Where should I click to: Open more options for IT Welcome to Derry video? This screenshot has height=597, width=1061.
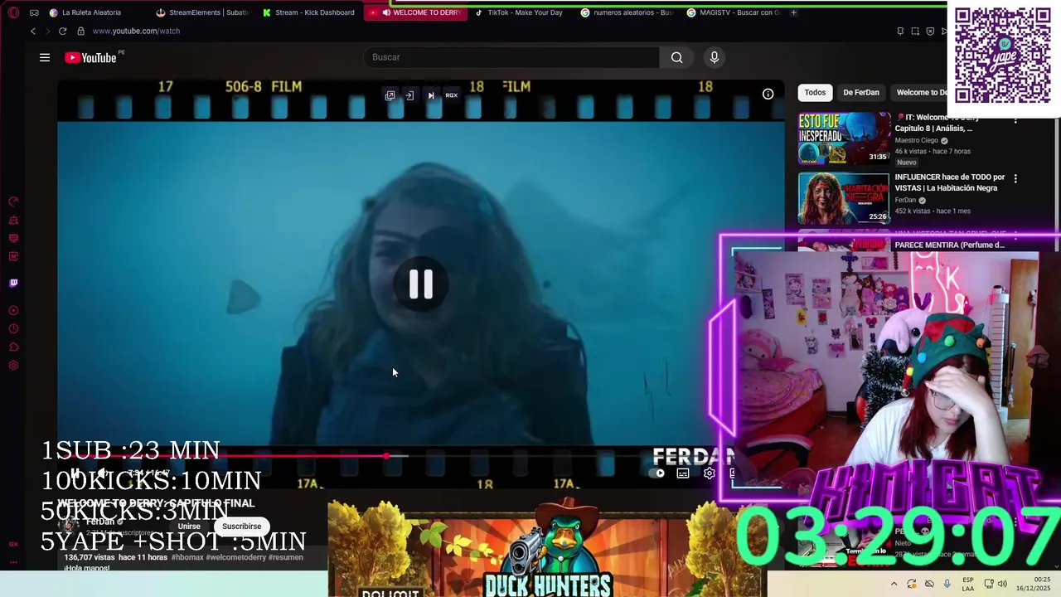(1015, 121)
